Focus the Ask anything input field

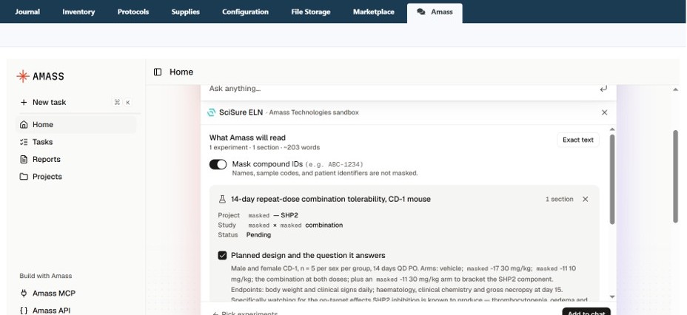point(401,89)
